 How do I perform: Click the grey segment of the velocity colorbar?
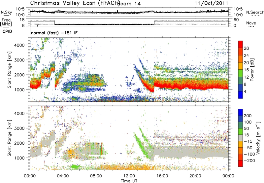[241, 138]
